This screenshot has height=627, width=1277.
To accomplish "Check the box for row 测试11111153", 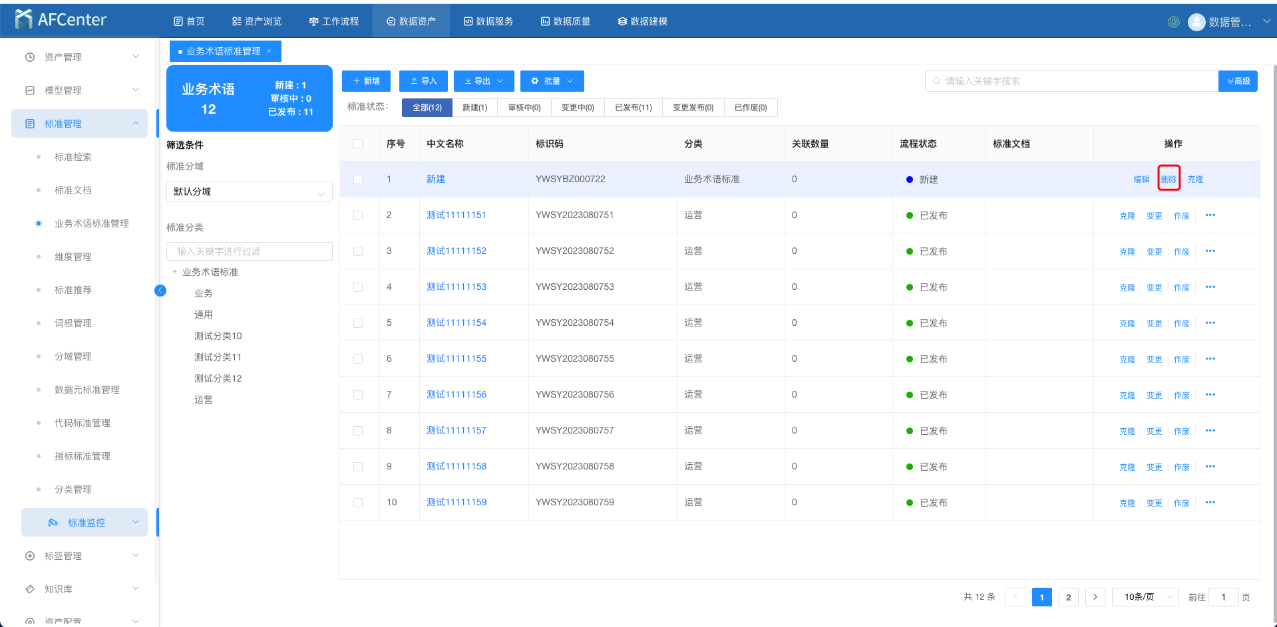I will 358,287.
